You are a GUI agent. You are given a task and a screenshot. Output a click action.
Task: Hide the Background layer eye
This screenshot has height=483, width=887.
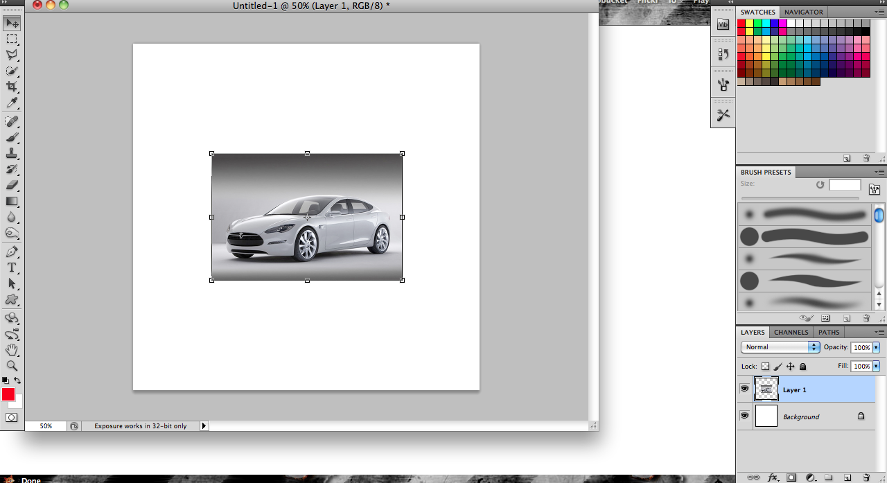[744, 416]
